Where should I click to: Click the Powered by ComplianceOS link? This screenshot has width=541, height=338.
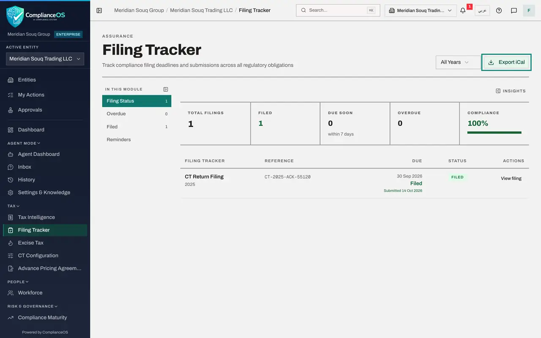(x=45, y=332)
